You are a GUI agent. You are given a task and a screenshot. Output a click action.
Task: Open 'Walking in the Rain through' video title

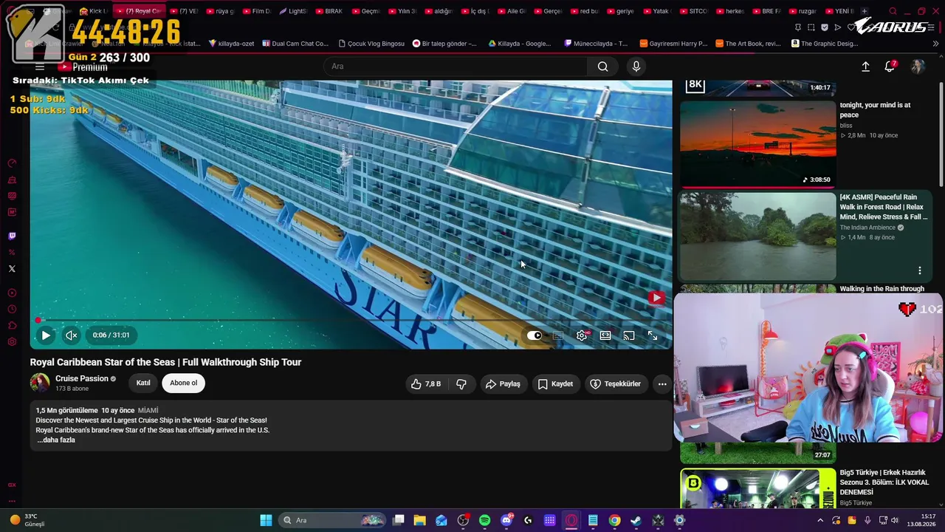[882, 289]
